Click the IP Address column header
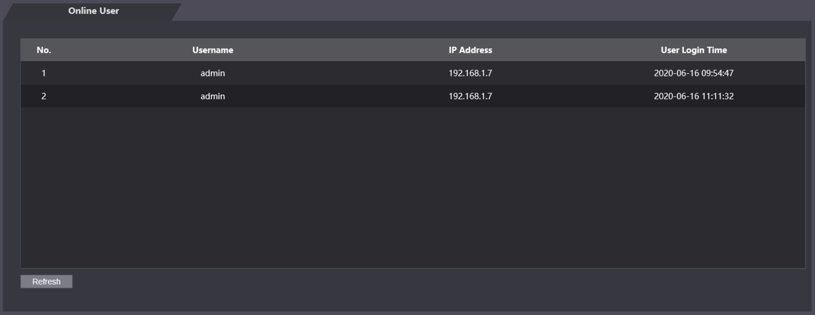This screenshot has width=815, height=315. [471, 50]
